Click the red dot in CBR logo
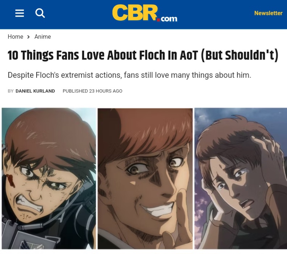The image size is (287, 254). click(158, 20)
